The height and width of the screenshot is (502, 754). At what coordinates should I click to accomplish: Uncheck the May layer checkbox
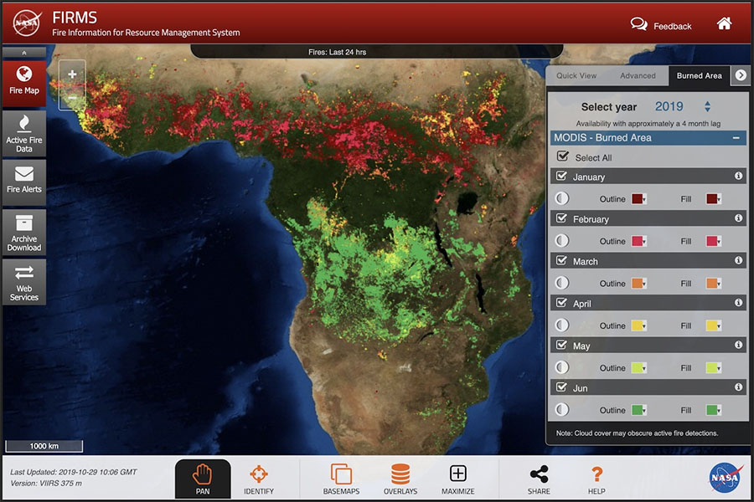point(561,345)
